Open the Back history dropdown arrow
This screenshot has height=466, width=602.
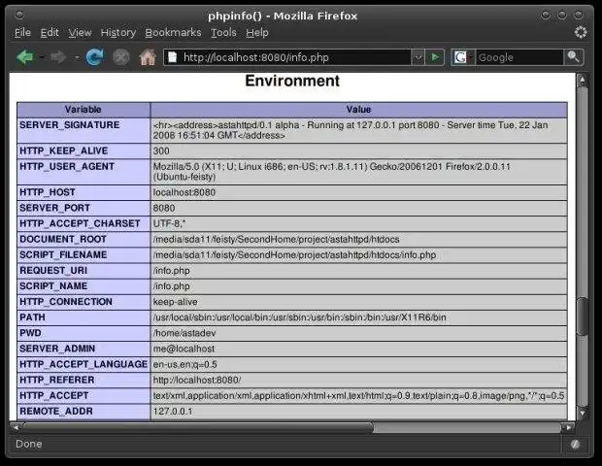pyautogui.click(x=42, y=58)
